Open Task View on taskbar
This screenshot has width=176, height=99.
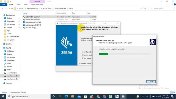point(60,97)
